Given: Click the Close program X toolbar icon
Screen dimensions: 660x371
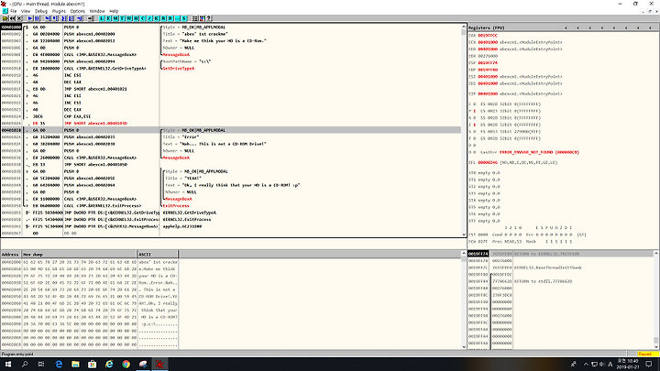Looking at the screenshot, I should pos(19,18).
